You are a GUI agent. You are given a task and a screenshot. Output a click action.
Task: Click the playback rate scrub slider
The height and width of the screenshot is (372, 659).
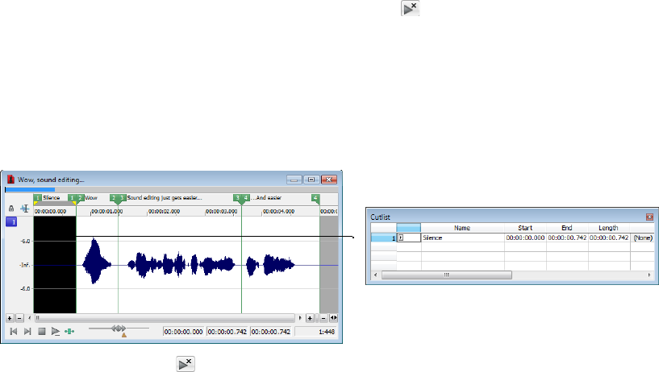(x=119, y=329)
